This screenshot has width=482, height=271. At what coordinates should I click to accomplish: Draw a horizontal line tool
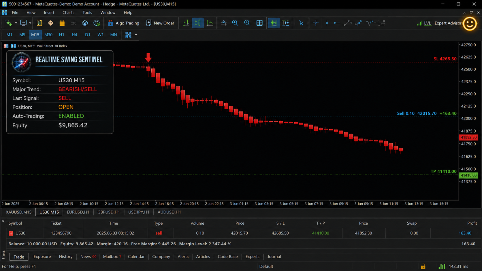337,23
